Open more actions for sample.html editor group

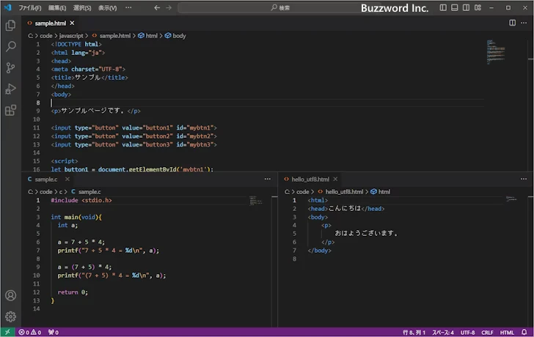[524, 23]
